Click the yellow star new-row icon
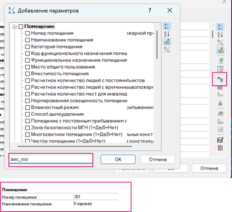 click(x=220, y=121)
